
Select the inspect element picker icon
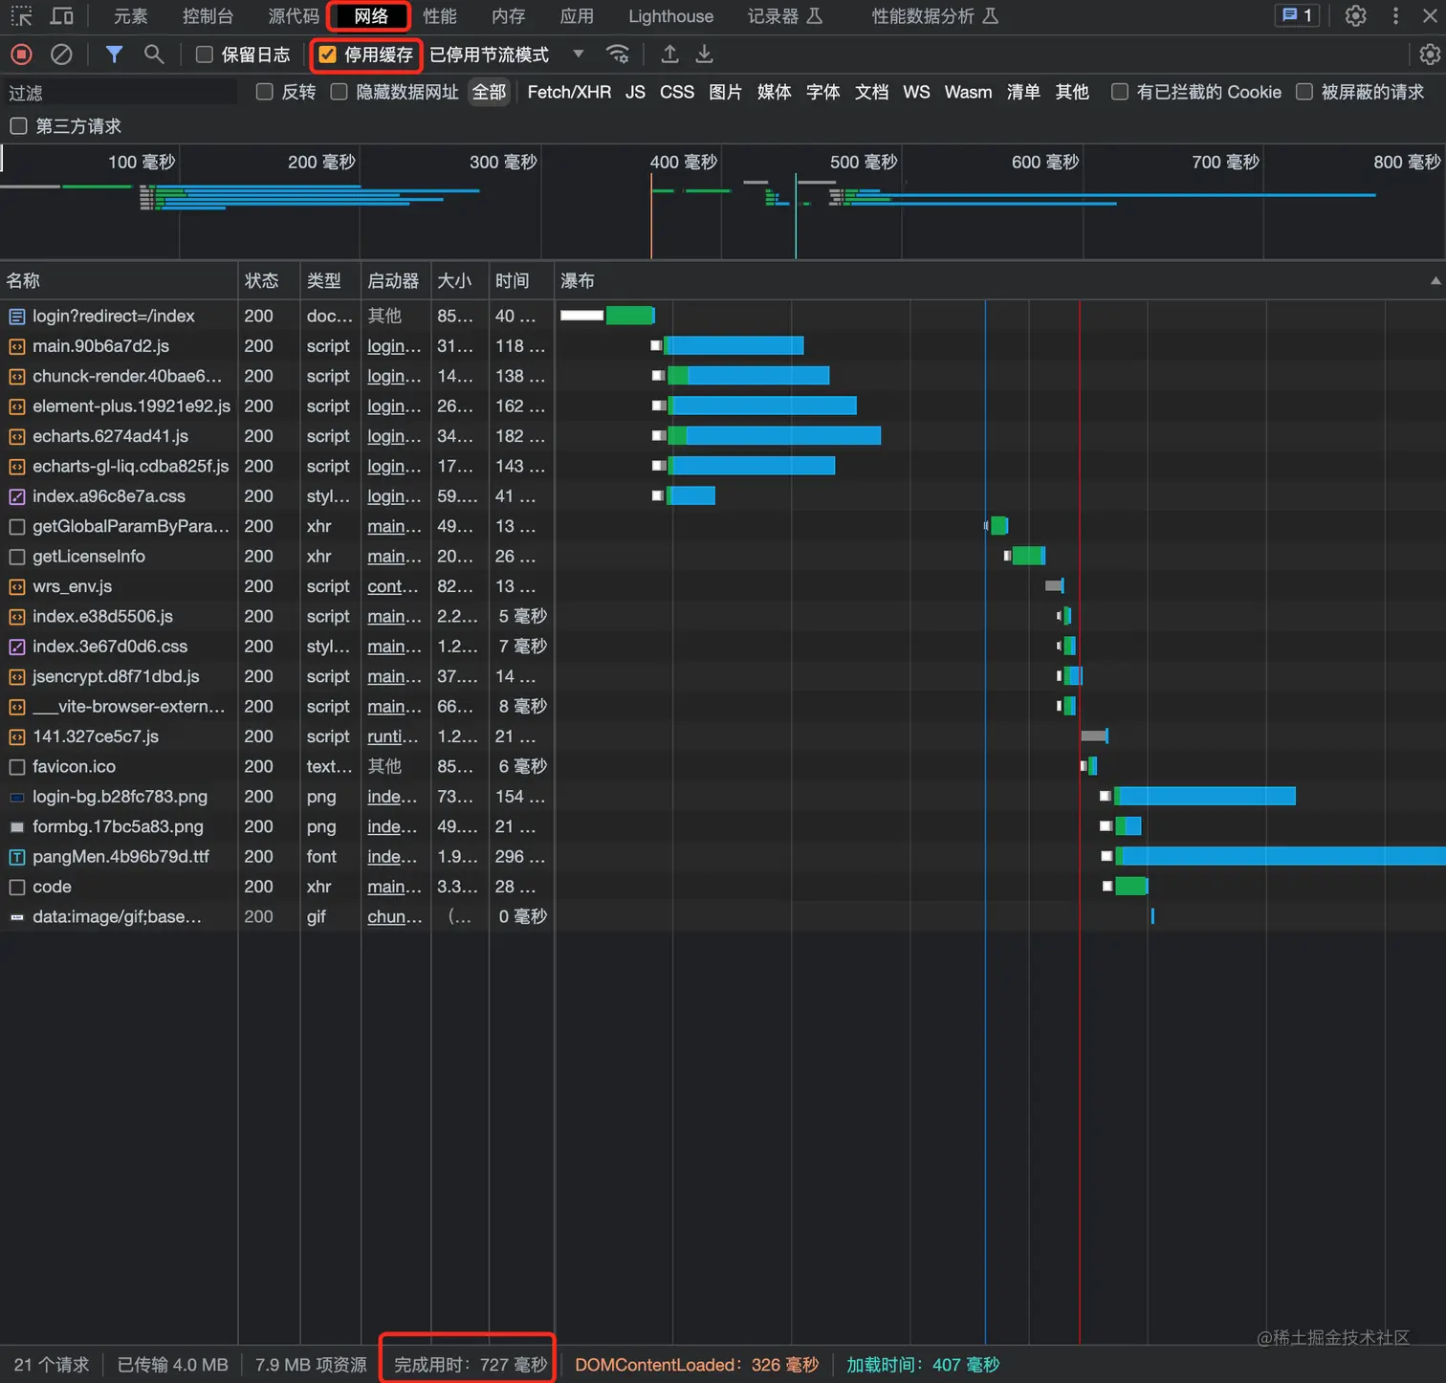(x=21, y=16)
